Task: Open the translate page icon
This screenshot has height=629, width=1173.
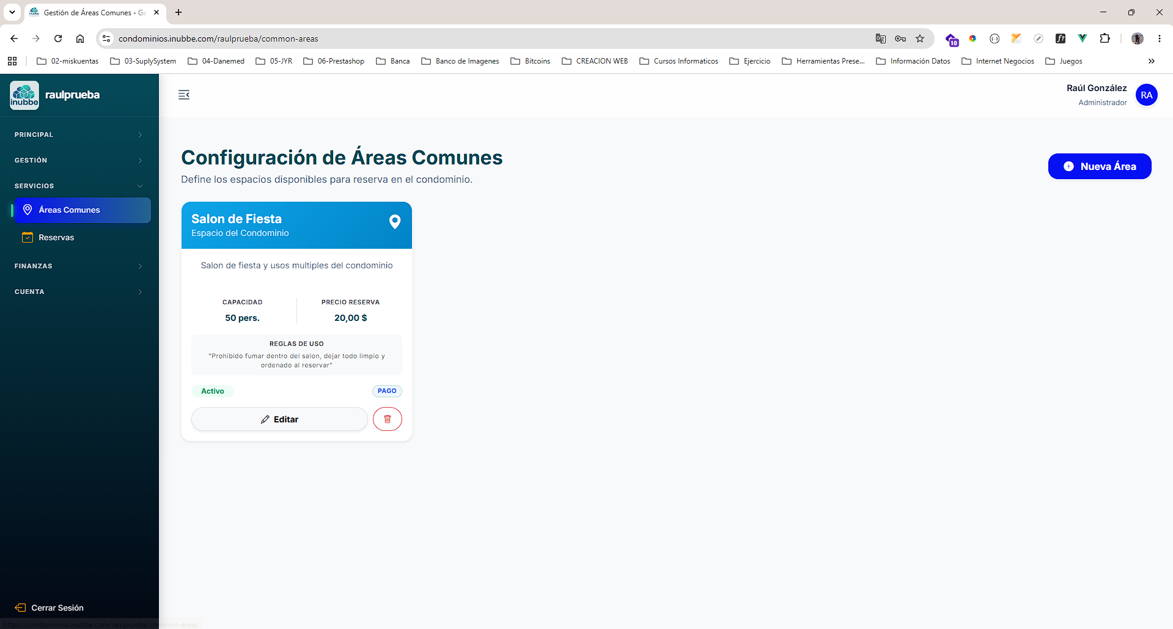Action: (881, 39)
